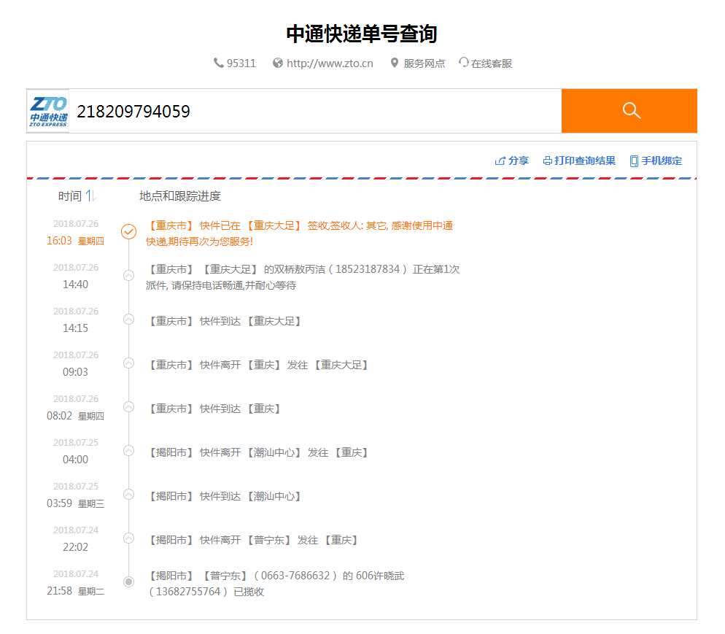Screen dimensions: 725x634
Task: Click the orange signed delivery status text
Action: tap(300, 233)
